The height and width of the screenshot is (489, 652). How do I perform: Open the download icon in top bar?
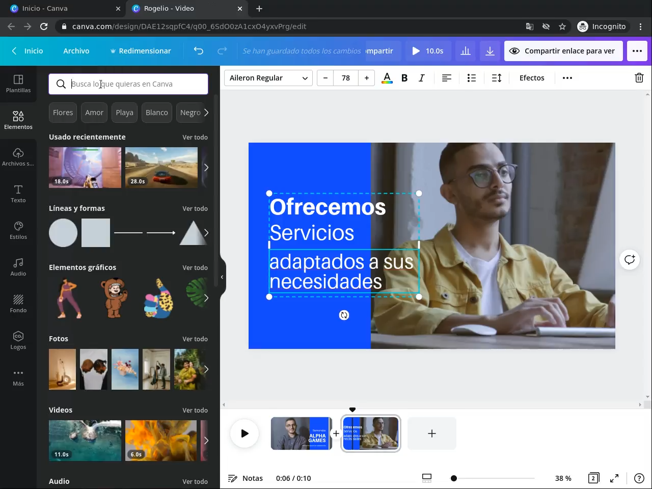coord(490,51)
